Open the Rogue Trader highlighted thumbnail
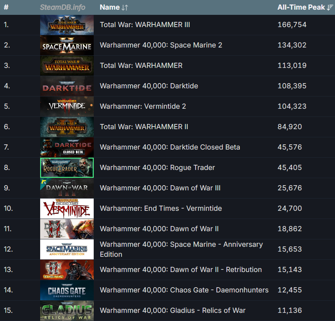The image size is (335, 321). [67, 168]
